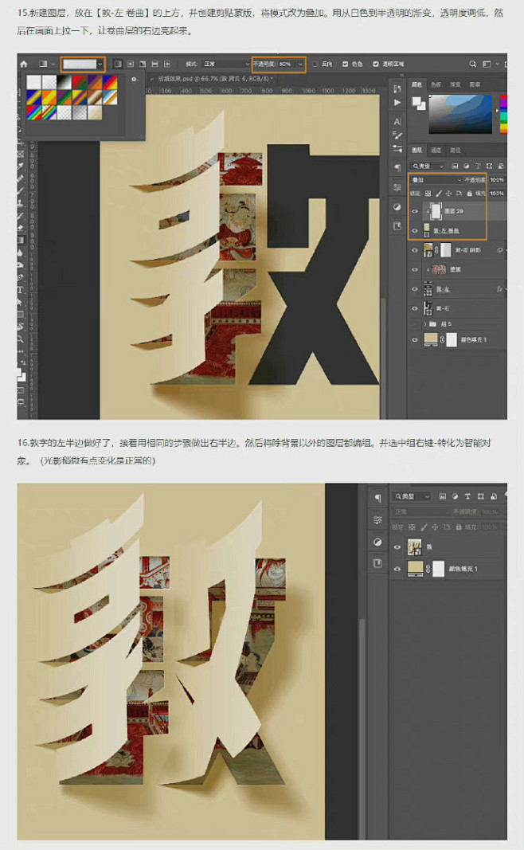
Task: Select the Type tool 'T' in left toolbar
Action: pos(21,291)
